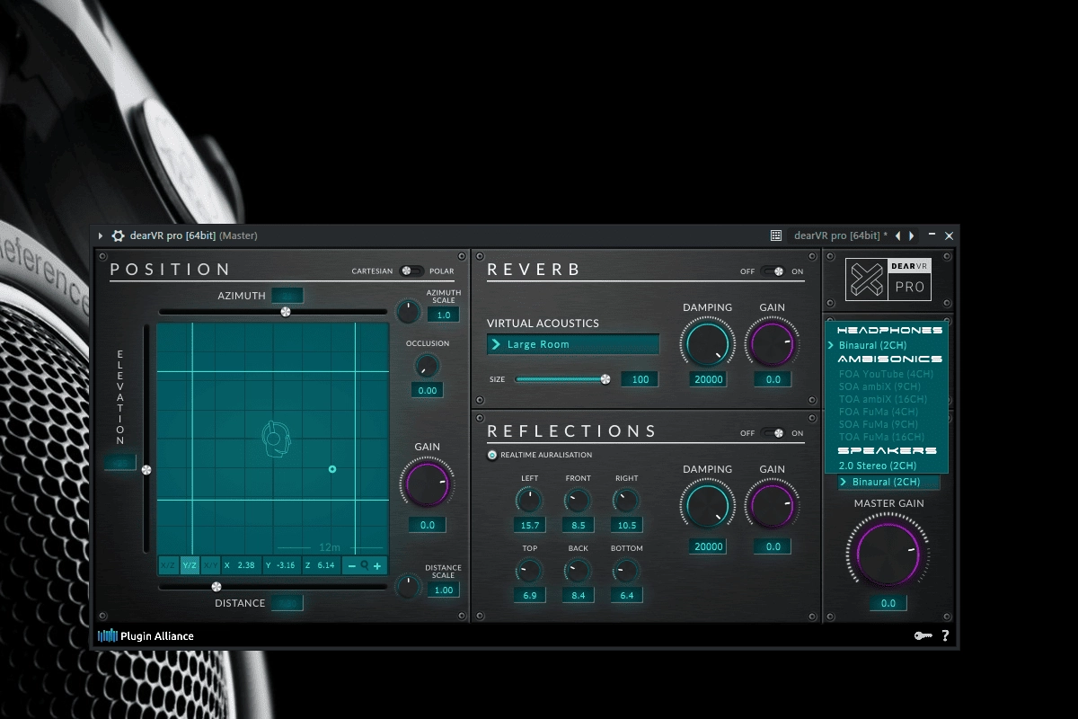Select the source position dot in the grid
Image resolution: width=1078 pixels, height=719 pixels.
[332, 469]
